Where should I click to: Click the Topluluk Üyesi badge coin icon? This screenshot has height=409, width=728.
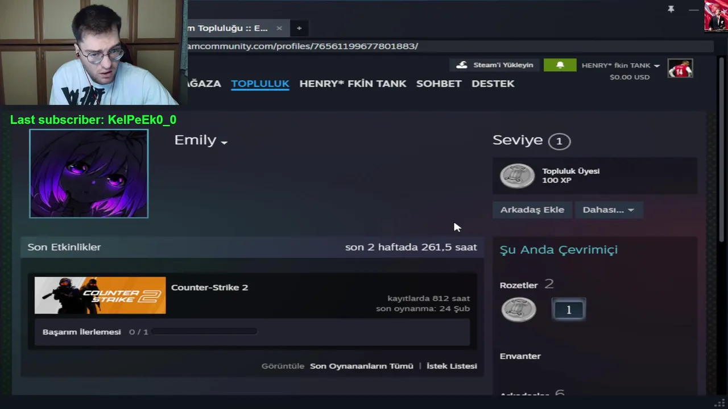point(517,176)
